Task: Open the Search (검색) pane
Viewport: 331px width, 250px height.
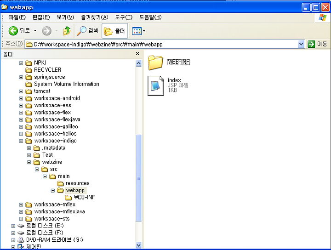Action: pyautogui.click(x=87, y=31)
